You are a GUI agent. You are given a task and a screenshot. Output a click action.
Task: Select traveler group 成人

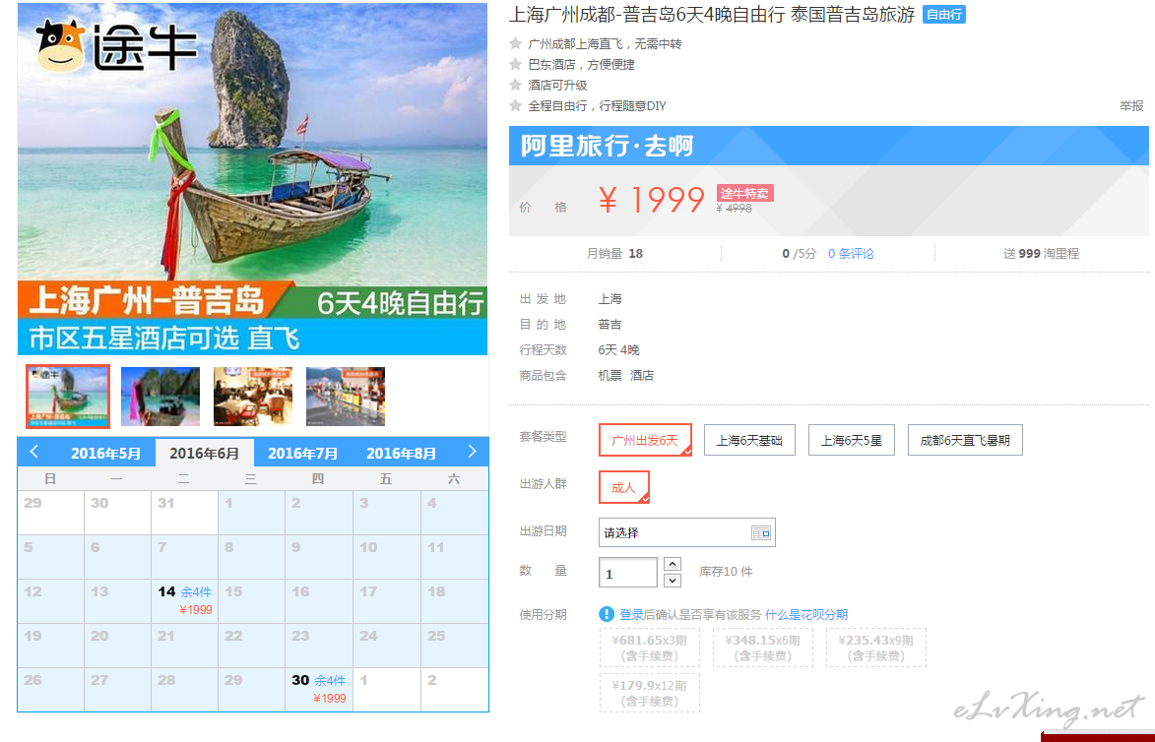tap(624, 487)
